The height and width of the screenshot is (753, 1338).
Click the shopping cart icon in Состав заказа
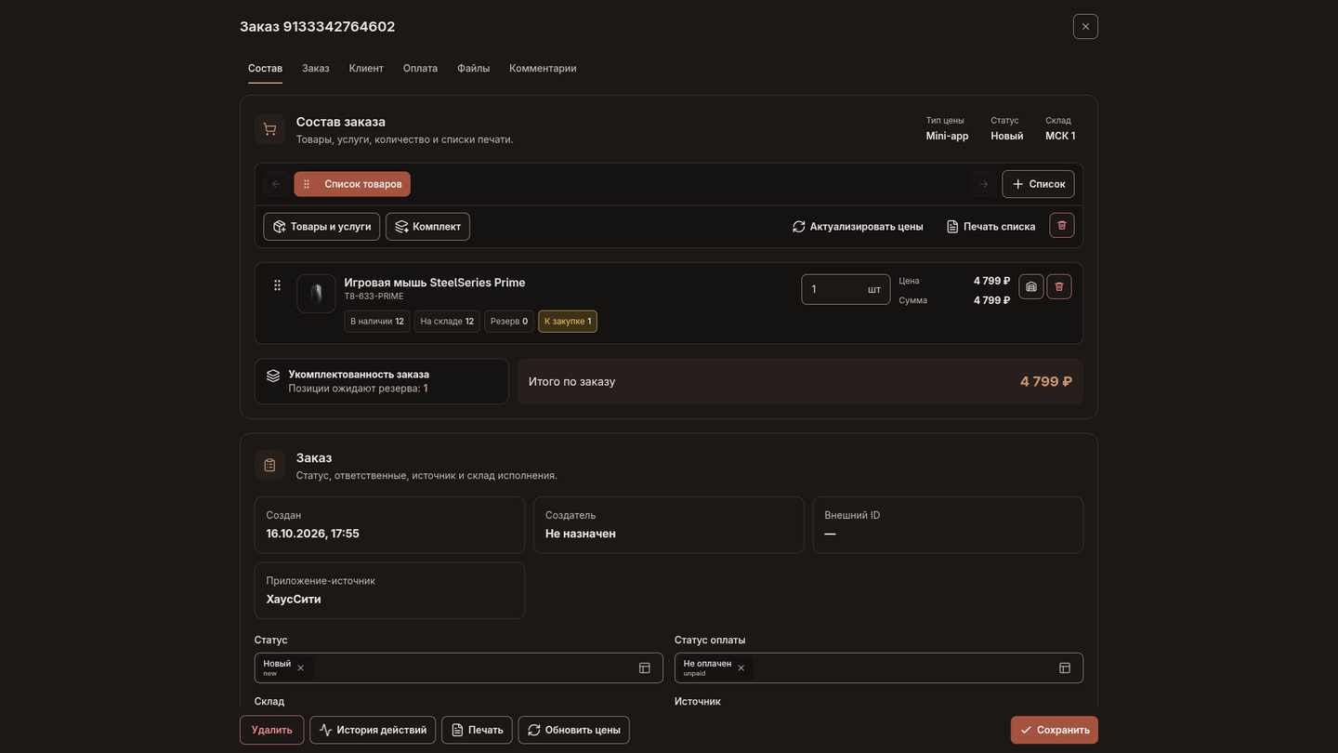[x=269, y=129]
